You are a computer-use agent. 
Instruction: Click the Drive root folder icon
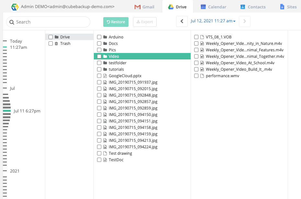tap(56, 37)
